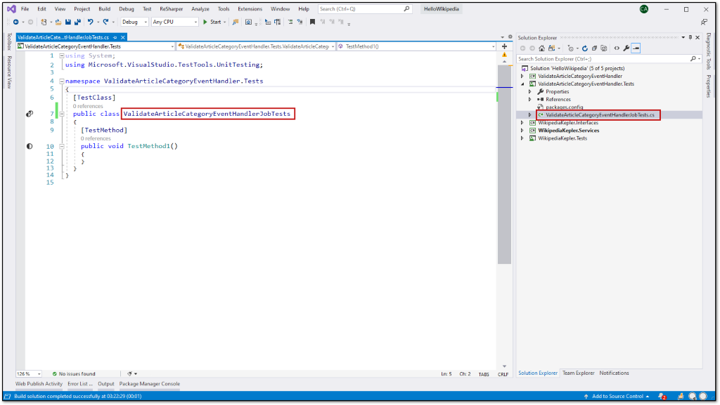This screenshot has width=720, height=405.
Task: Click the notifications icon in the status bar
Action: pos(662,397)
